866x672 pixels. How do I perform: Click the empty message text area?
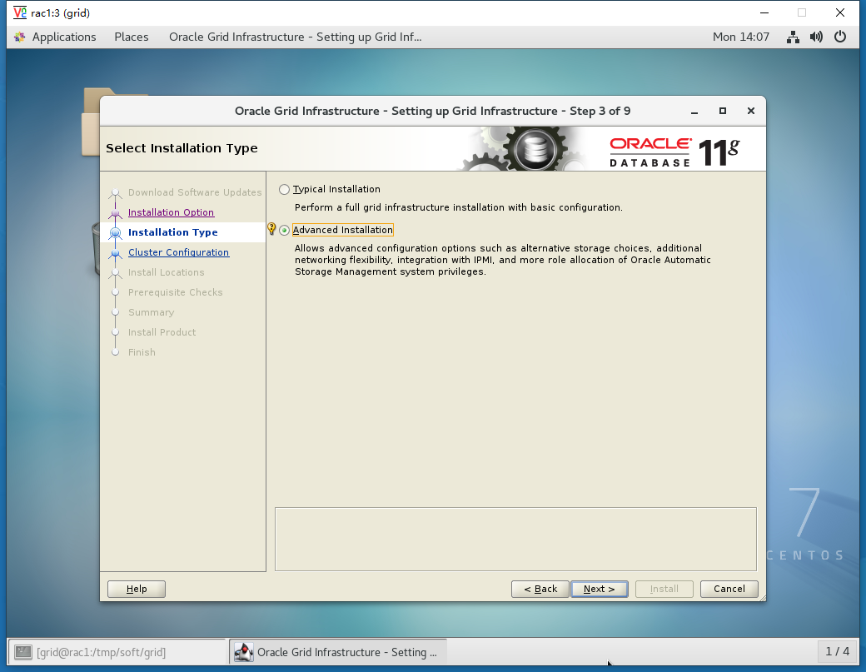click(515, 539)
